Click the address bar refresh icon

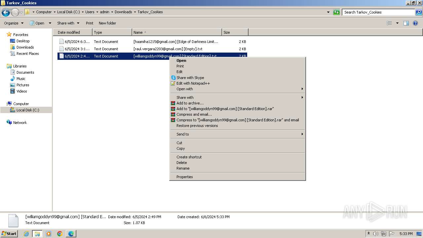click(x=336, y=12)
